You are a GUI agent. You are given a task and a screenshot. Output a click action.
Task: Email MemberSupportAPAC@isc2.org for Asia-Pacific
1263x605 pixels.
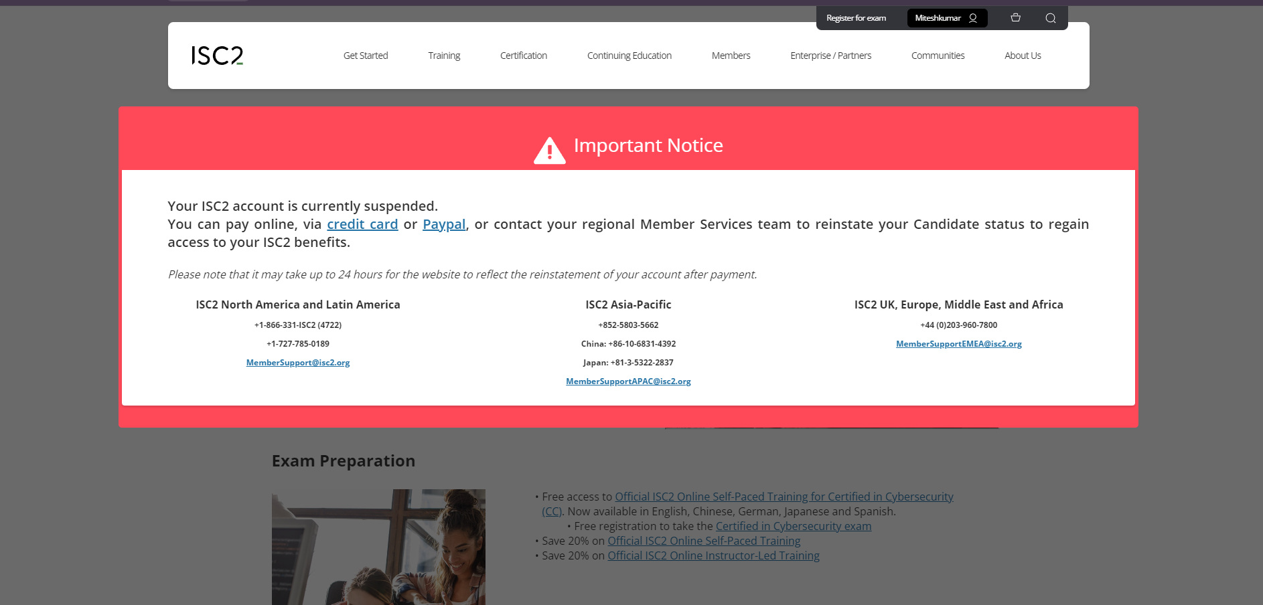click(x=627, y=381)
